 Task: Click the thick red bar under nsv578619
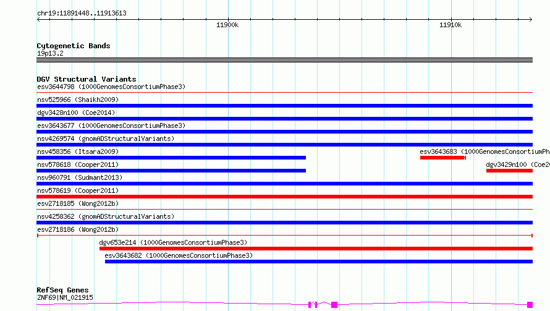click(284, 197)
